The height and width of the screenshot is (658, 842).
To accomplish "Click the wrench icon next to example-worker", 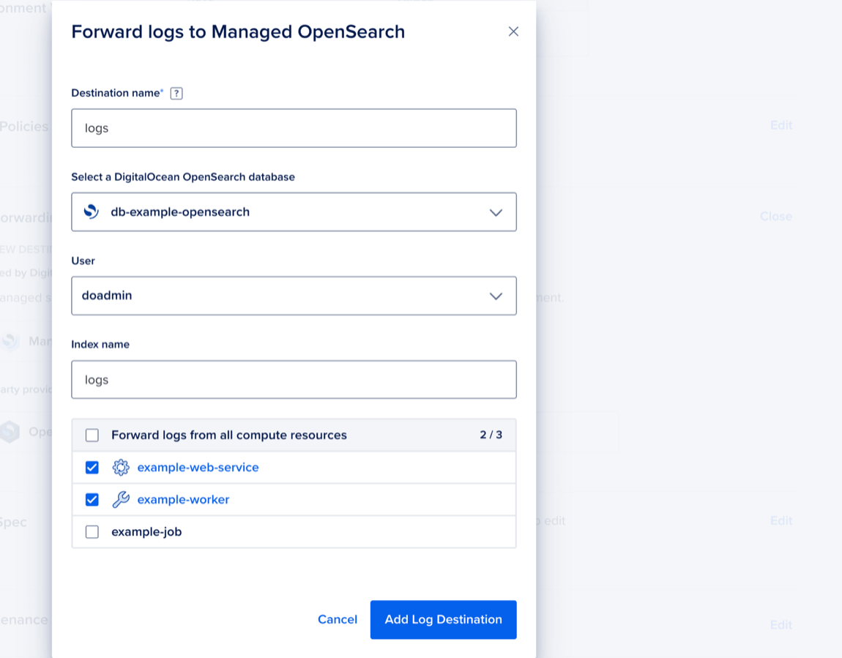I will [x=121, y=499].
